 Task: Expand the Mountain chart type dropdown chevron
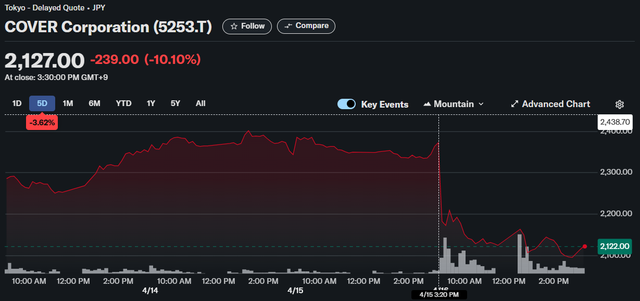481,104
